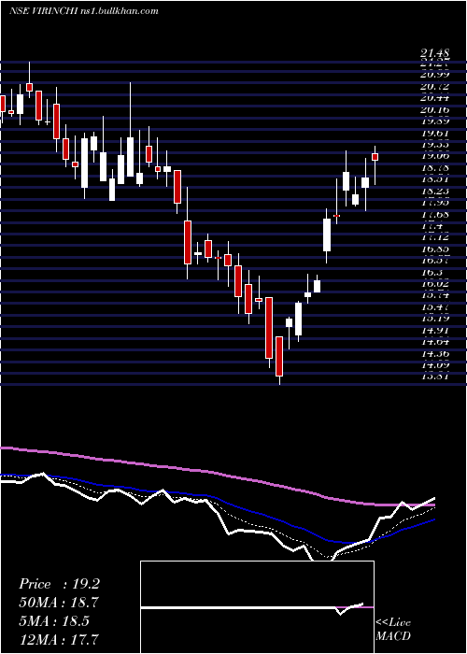Click the last red candlestick near 19.06
Viewport: 467px width, 654px height.
click(375, 157)
